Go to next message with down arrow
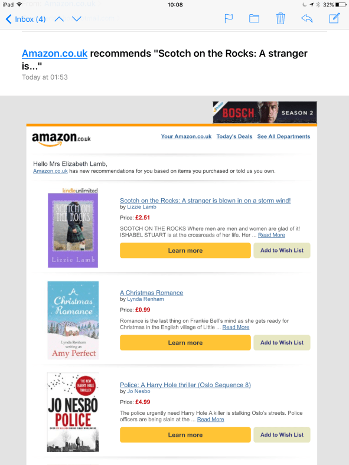This screenshot has width=349, height=465. [x=77, y=19]
